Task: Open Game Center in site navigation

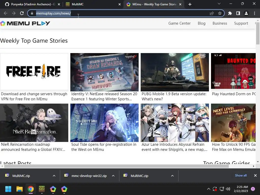Action: tap(180, 23)
